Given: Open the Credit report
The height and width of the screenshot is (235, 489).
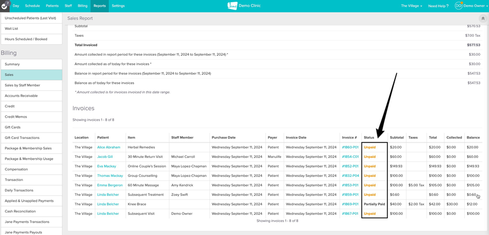Looking at the screenshot, I should click(x=31, y=106).
